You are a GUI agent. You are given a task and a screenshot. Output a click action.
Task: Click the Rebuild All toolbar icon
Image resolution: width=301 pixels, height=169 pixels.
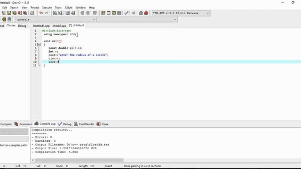pos(119,13)
